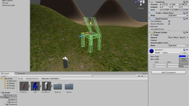Expand chair asset contents
This screenshot has height=106, width=189.
pyautogui.click(x=40, y=86)
